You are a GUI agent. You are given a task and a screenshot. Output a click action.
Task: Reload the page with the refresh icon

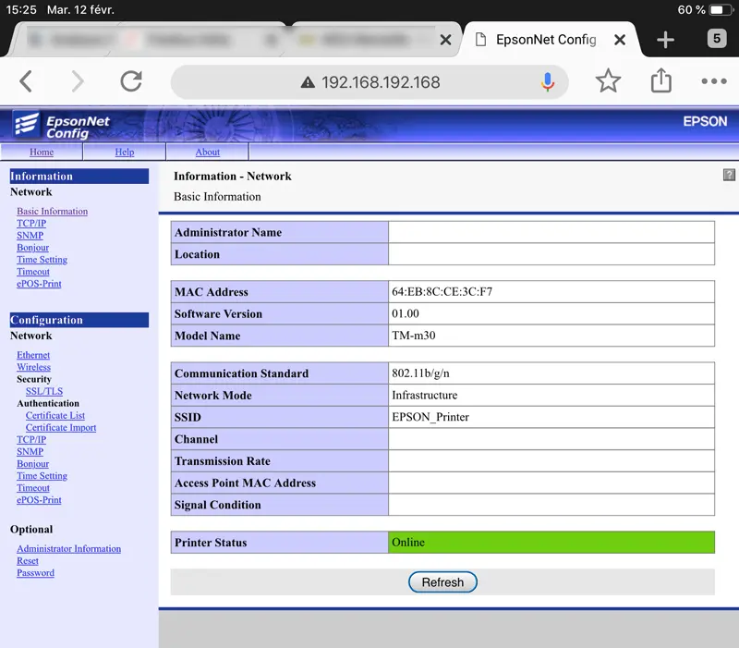[x=131, y=81]
